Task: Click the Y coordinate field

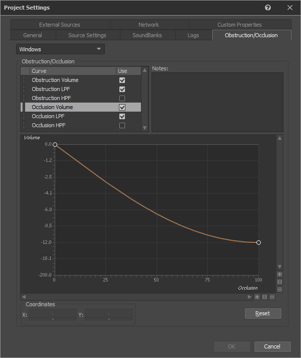Action: [x=109, y=315]
